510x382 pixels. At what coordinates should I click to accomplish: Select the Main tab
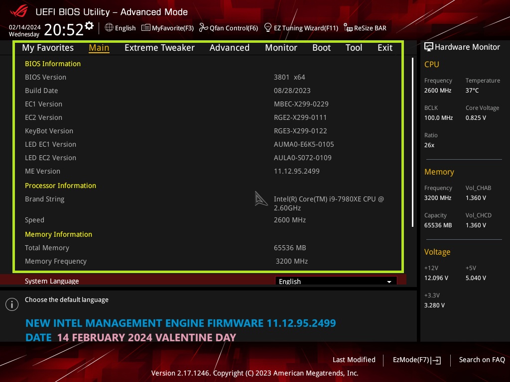(x=99, y=48)
